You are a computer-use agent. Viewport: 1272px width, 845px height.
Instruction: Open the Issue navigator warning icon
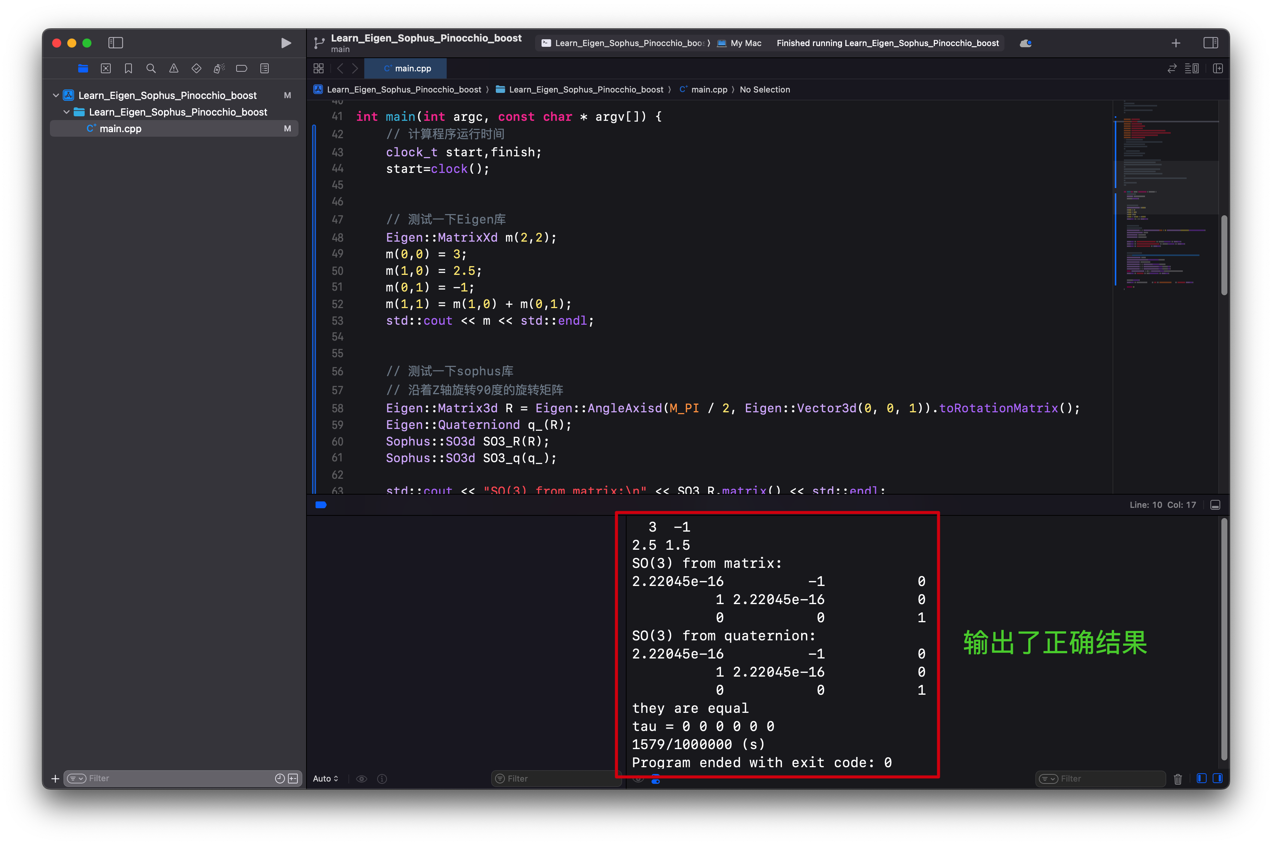coord(173,68)
